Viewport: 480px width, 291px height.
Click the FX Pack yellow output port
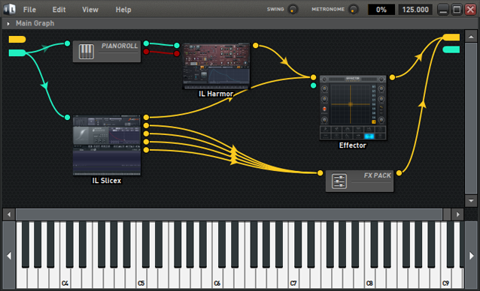pyautogui.click(x=399, y=173)
